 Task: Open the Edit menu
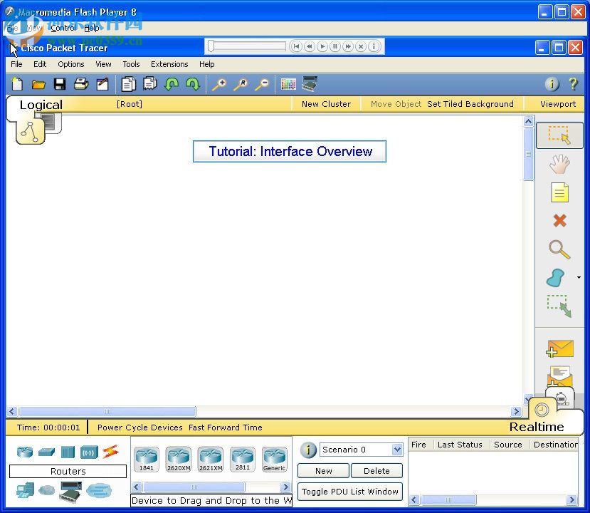[x=40, y=64]
